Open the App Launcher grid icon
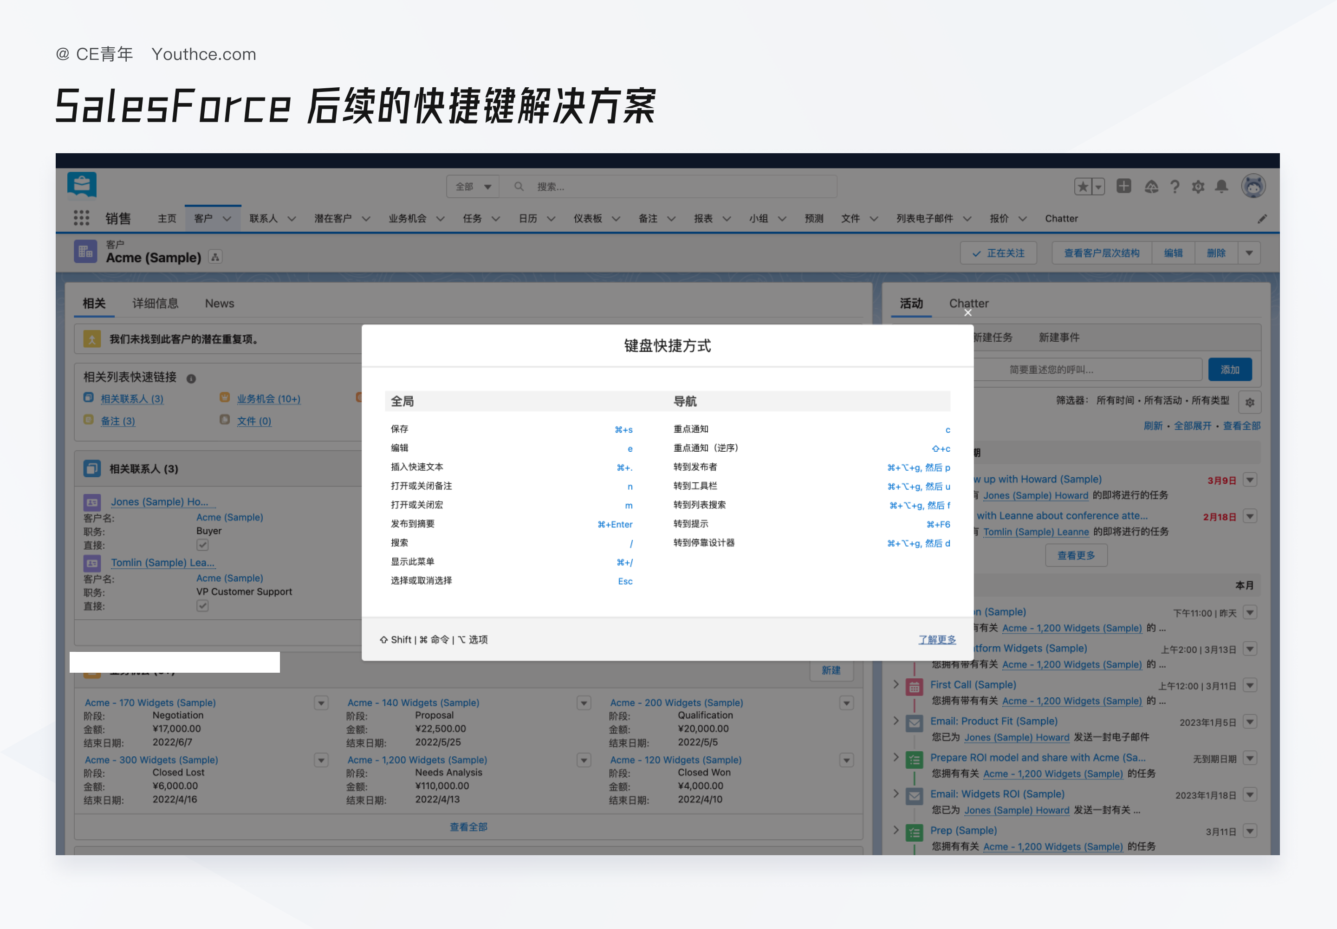 (x=82, y=218)
